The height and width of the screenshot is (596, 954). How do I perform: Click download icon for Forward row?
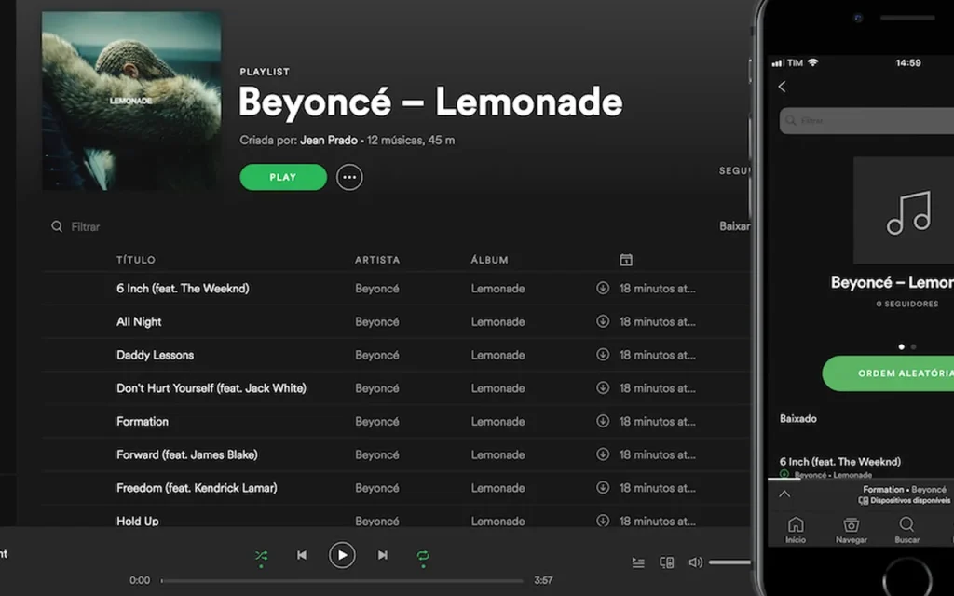[x=603, y=454]
